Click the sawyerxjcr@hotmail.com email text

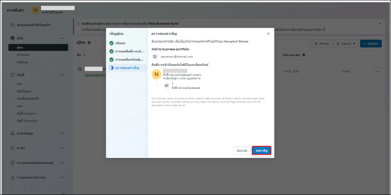tap(177, 57)
